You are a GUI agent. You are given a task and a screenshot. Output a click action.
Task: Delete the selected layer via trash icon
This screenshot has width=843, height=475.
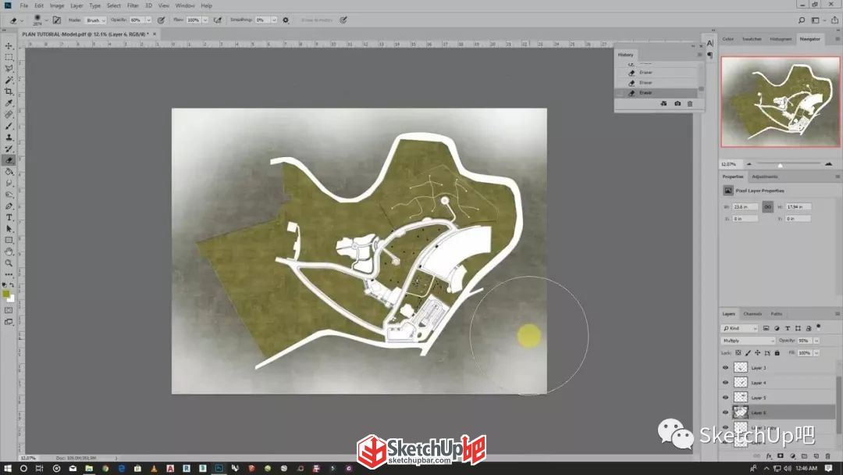828,456
